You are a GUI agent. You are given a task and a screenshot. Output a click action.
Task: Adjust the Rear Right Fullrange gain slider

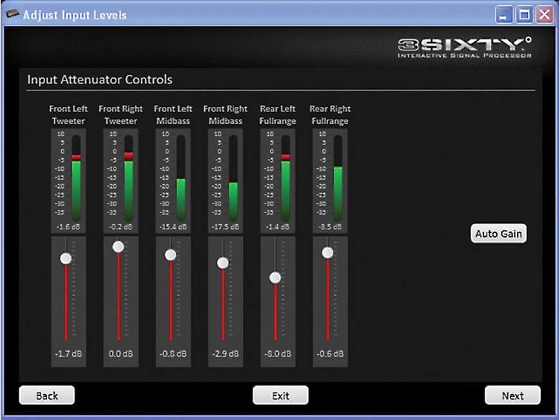click(329, 252)
